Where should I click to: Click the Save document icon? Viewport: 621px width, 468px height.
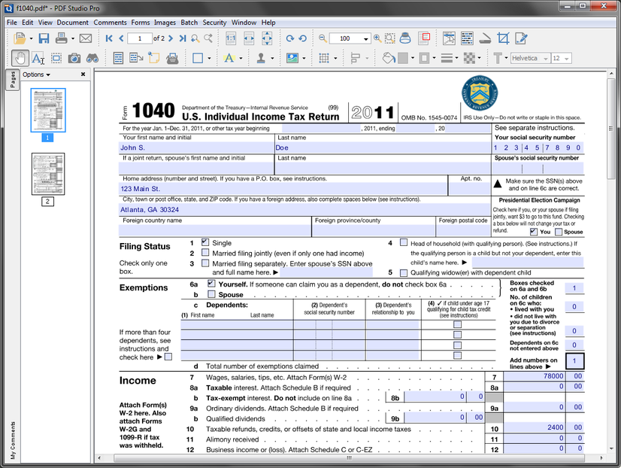pos(44,38)
